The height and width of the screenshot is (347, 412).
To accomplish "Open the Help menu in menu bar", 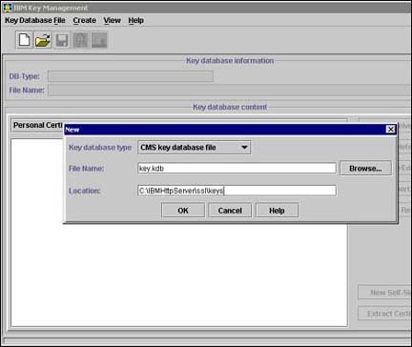I will point(135,20).
